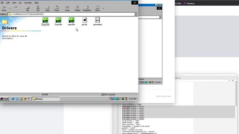Click the Drivers taskbar button
Image resolution: width=239 pixels, height=134 pixels.
point(46,99)
